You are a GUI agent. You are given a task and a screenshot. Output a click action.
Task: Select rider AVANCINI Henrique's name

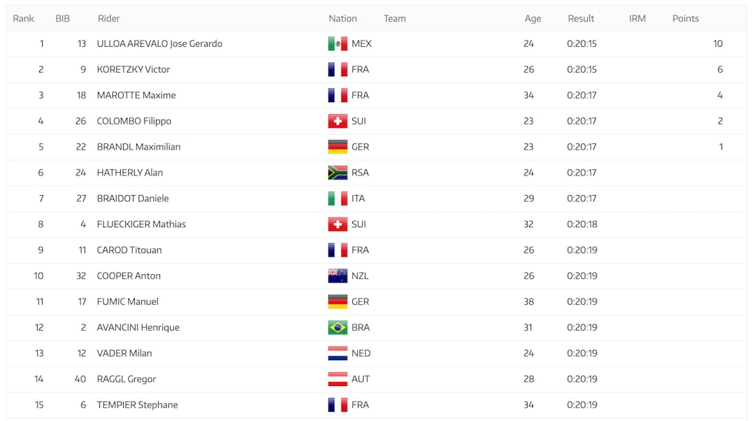tap(138, 327)
